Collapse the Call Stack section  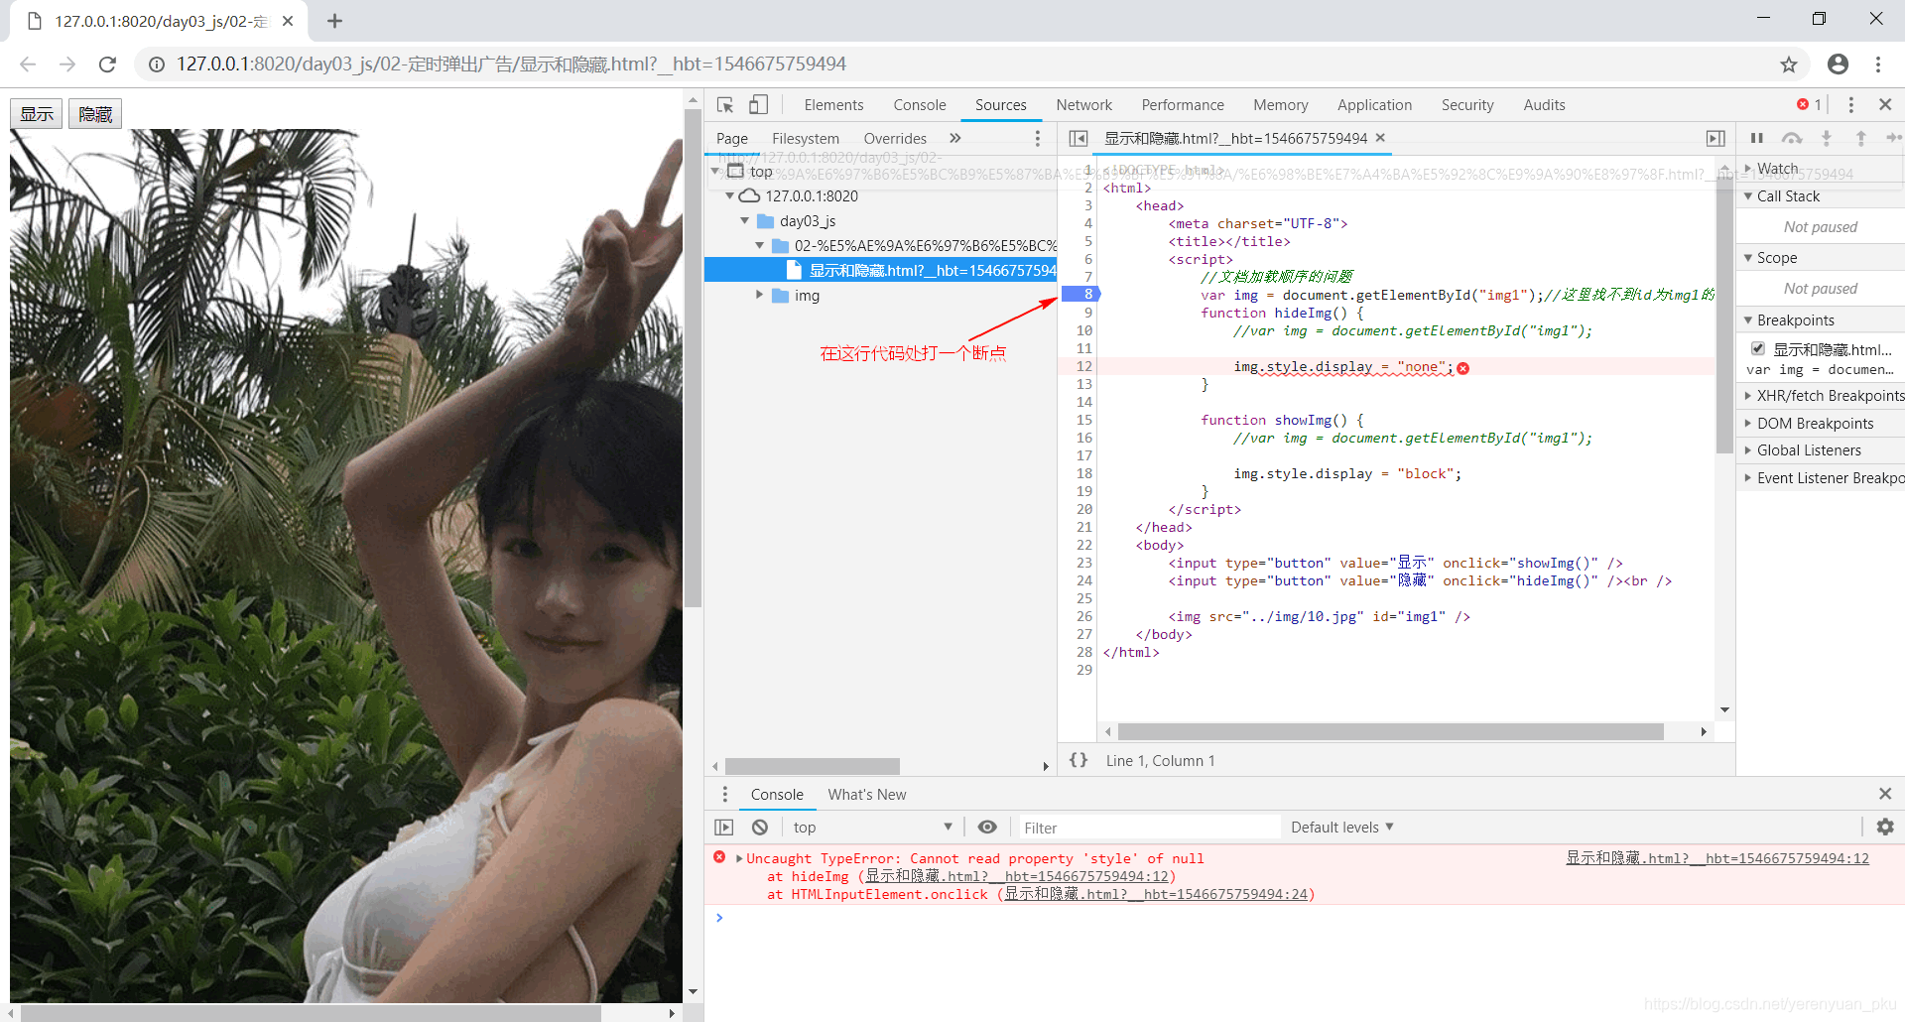1748,196
